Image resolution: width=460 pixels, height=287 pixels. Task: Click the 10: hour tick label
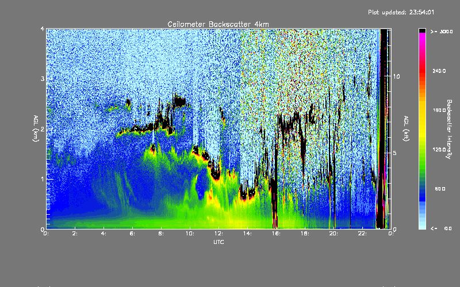[x=190, y=234]
